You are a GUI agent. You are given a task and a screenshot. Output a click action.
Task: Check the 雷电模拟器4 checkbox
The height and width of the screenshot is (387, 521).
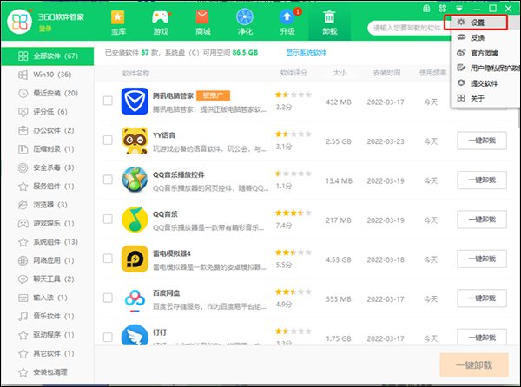(108, 259)
